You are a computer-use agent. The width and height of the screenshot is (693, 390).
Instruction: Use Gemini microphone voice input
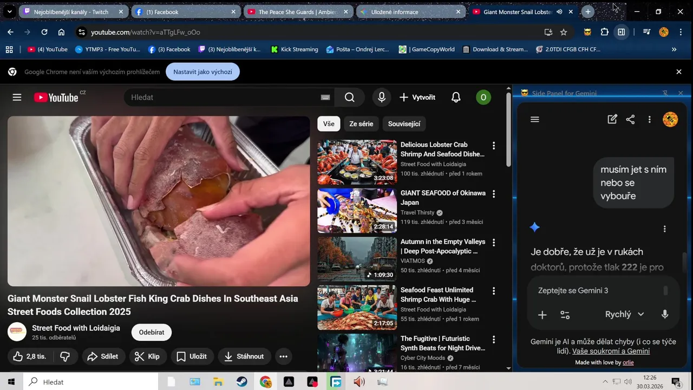(665, 314)
